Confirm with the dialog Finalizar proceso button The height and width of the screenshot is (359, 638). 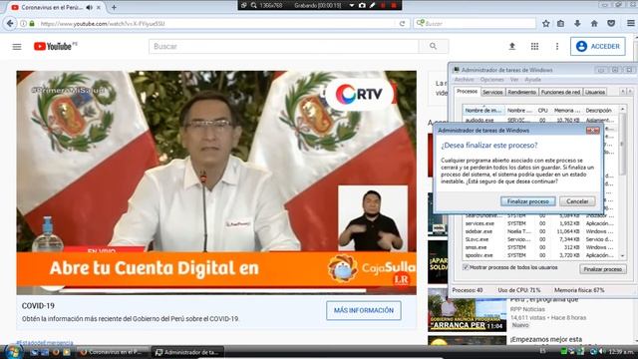pyautogui.click(x=528, y=201)
